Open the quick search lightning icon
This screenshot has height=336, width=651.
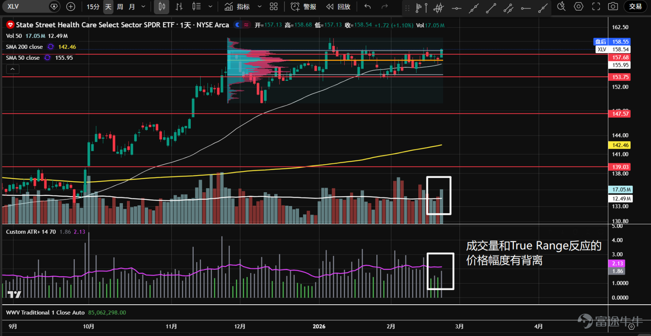tap(561, 7)
